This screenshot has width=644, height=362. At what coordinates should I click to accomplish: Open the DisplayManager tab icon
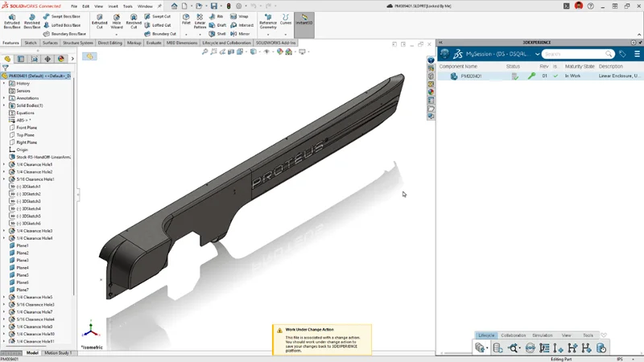(x=60, y=59)
